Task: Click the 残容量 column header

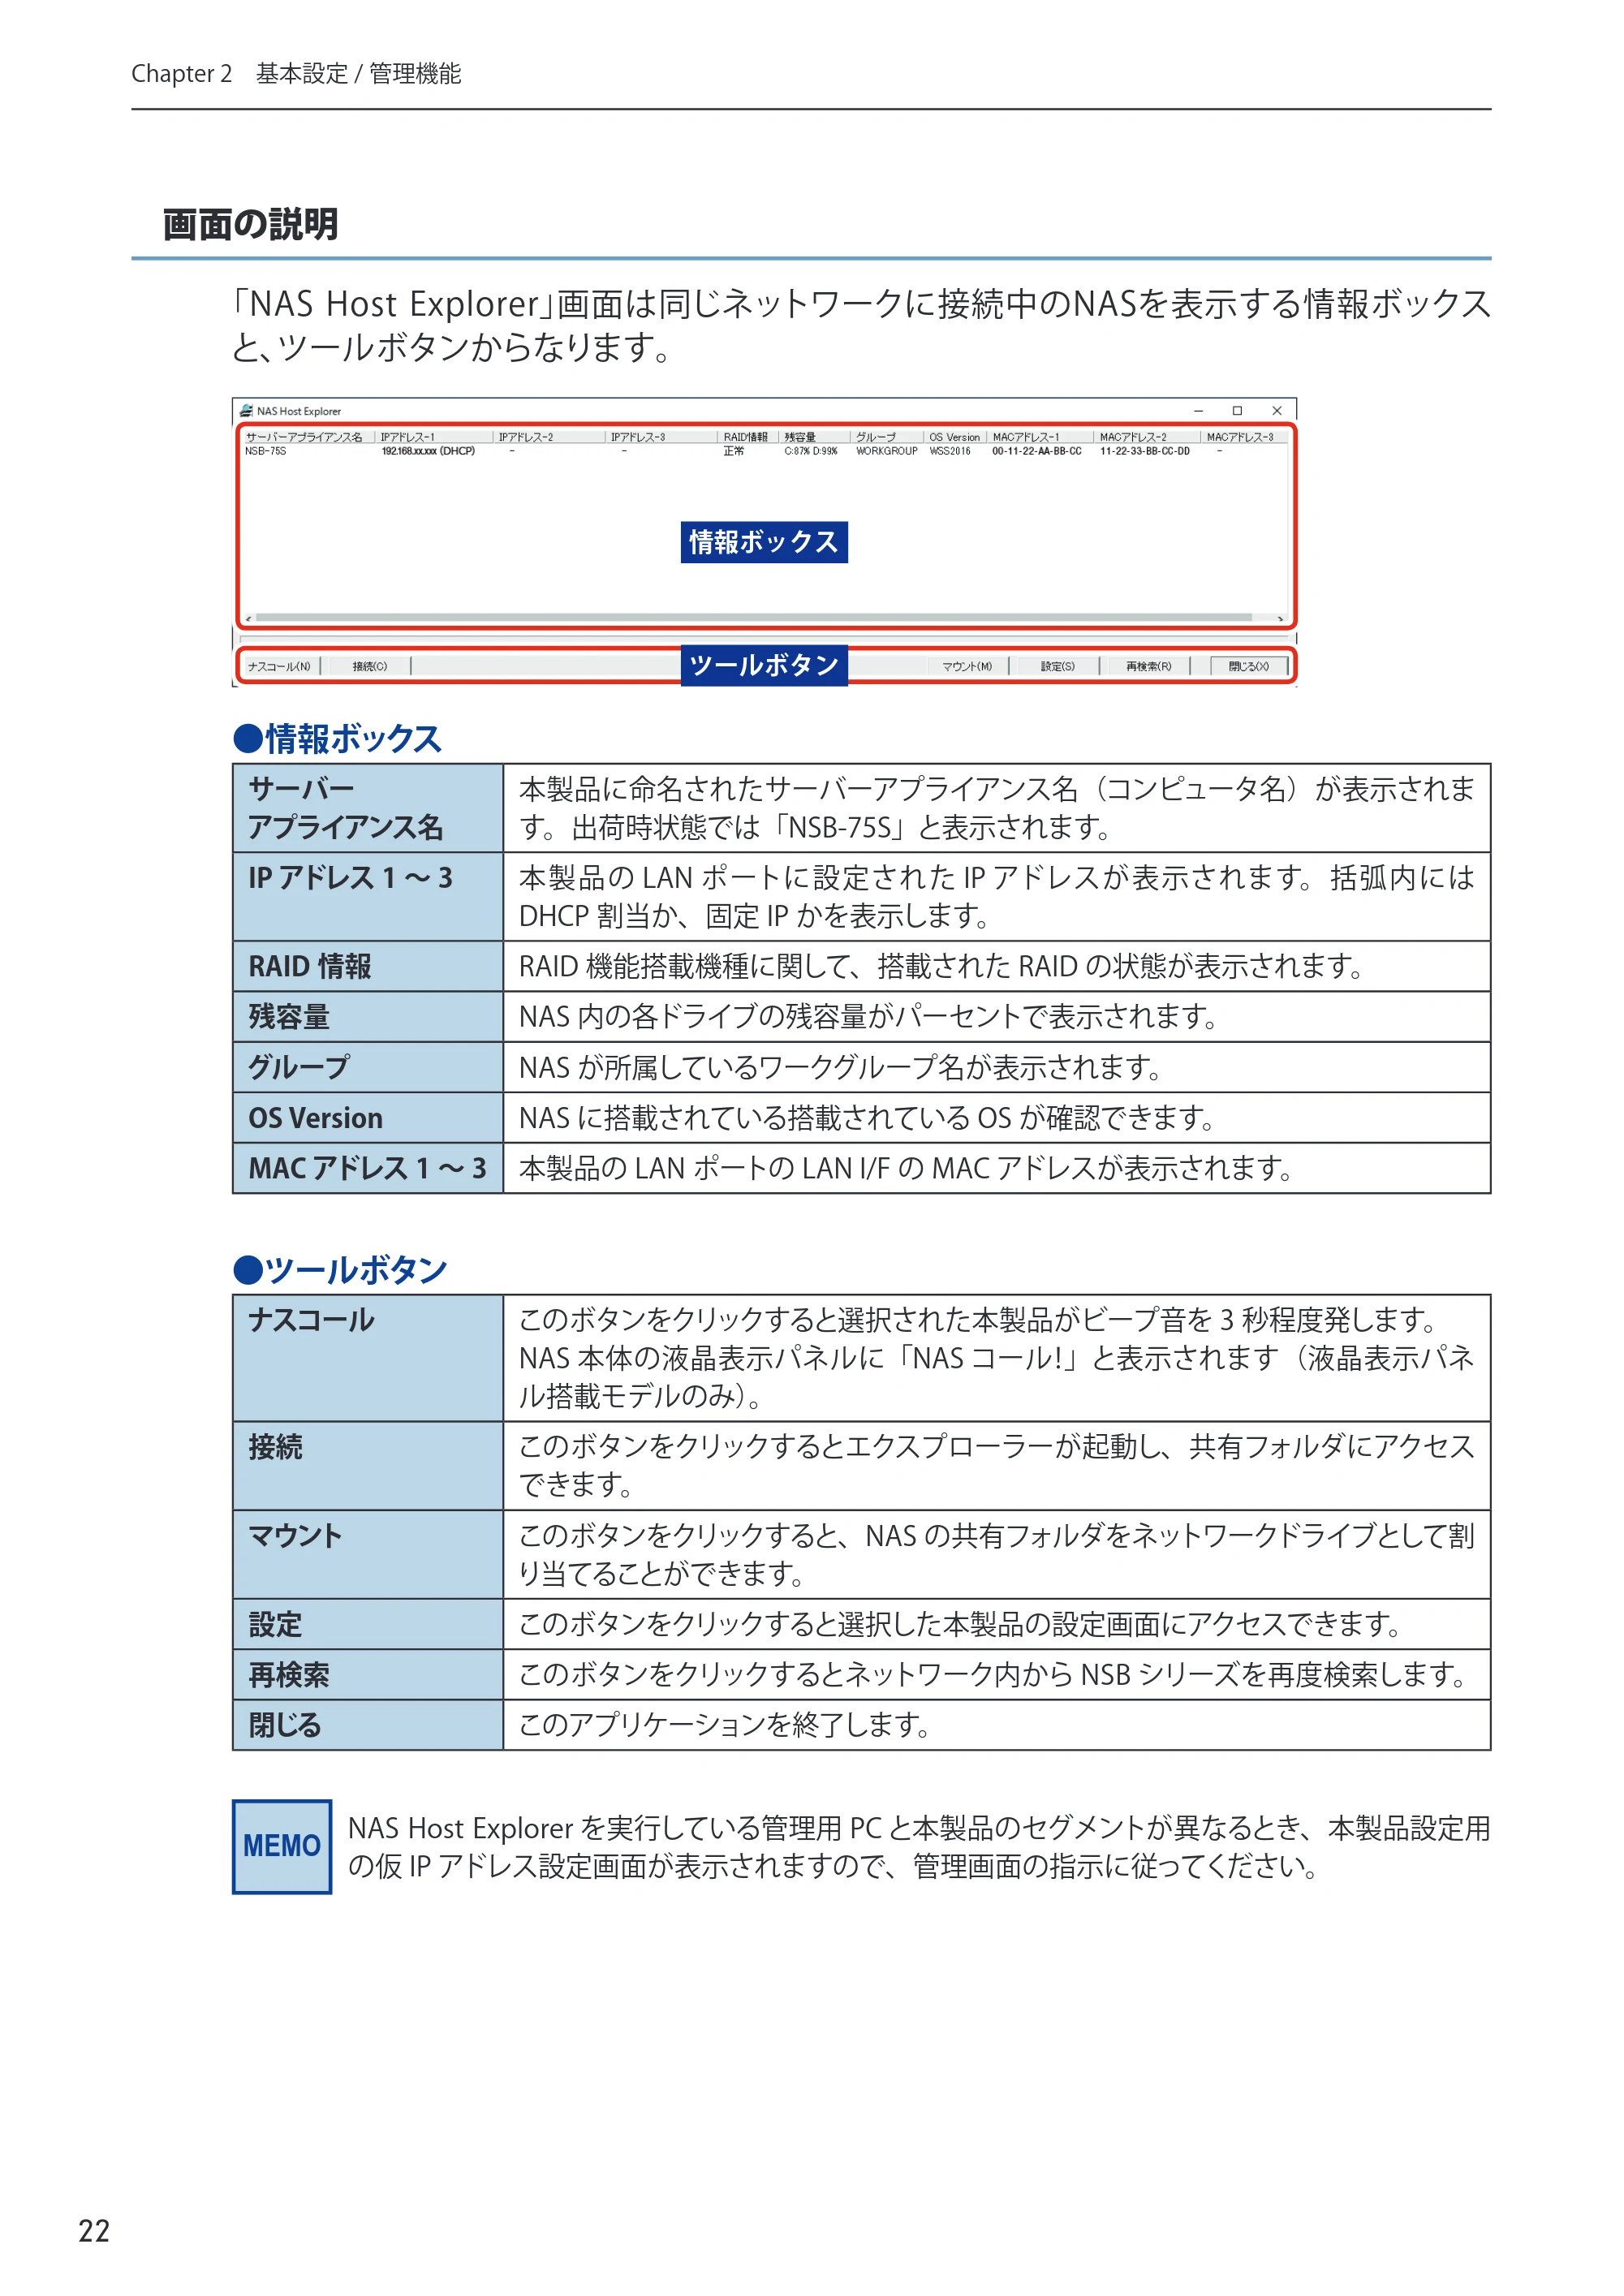Action: click(814, 437)
